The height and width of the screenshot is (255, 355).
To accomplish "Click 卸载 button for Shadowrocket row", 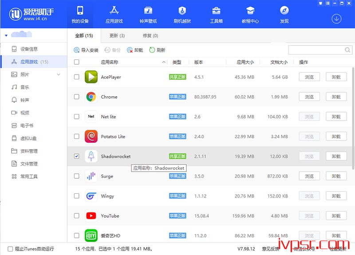I will [336, 156].
